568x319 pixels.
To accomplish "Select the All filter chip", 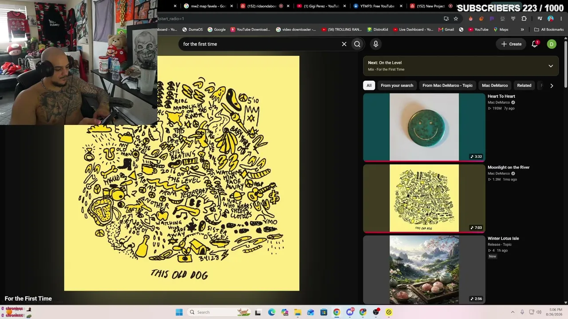I will 369,86.
